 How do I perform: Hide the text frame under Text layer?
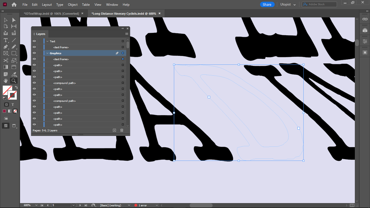(34, 47)
